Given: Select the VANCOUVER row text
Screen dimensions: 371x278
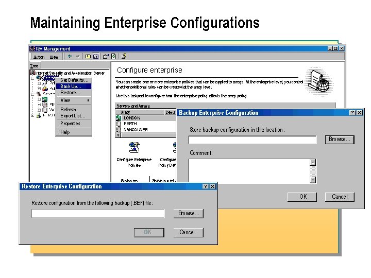Looking at the screenshot, I should [x=136, y=130].
